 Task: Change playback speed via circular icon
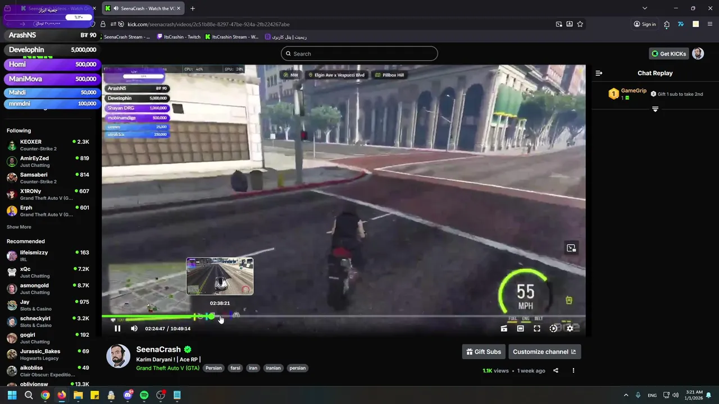tap(553, 329)
